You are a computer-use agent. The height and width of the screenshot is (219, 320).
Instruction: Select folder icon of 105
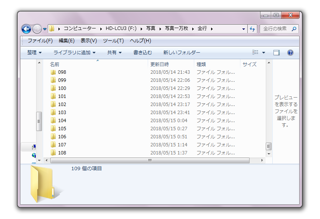(53, 128)
